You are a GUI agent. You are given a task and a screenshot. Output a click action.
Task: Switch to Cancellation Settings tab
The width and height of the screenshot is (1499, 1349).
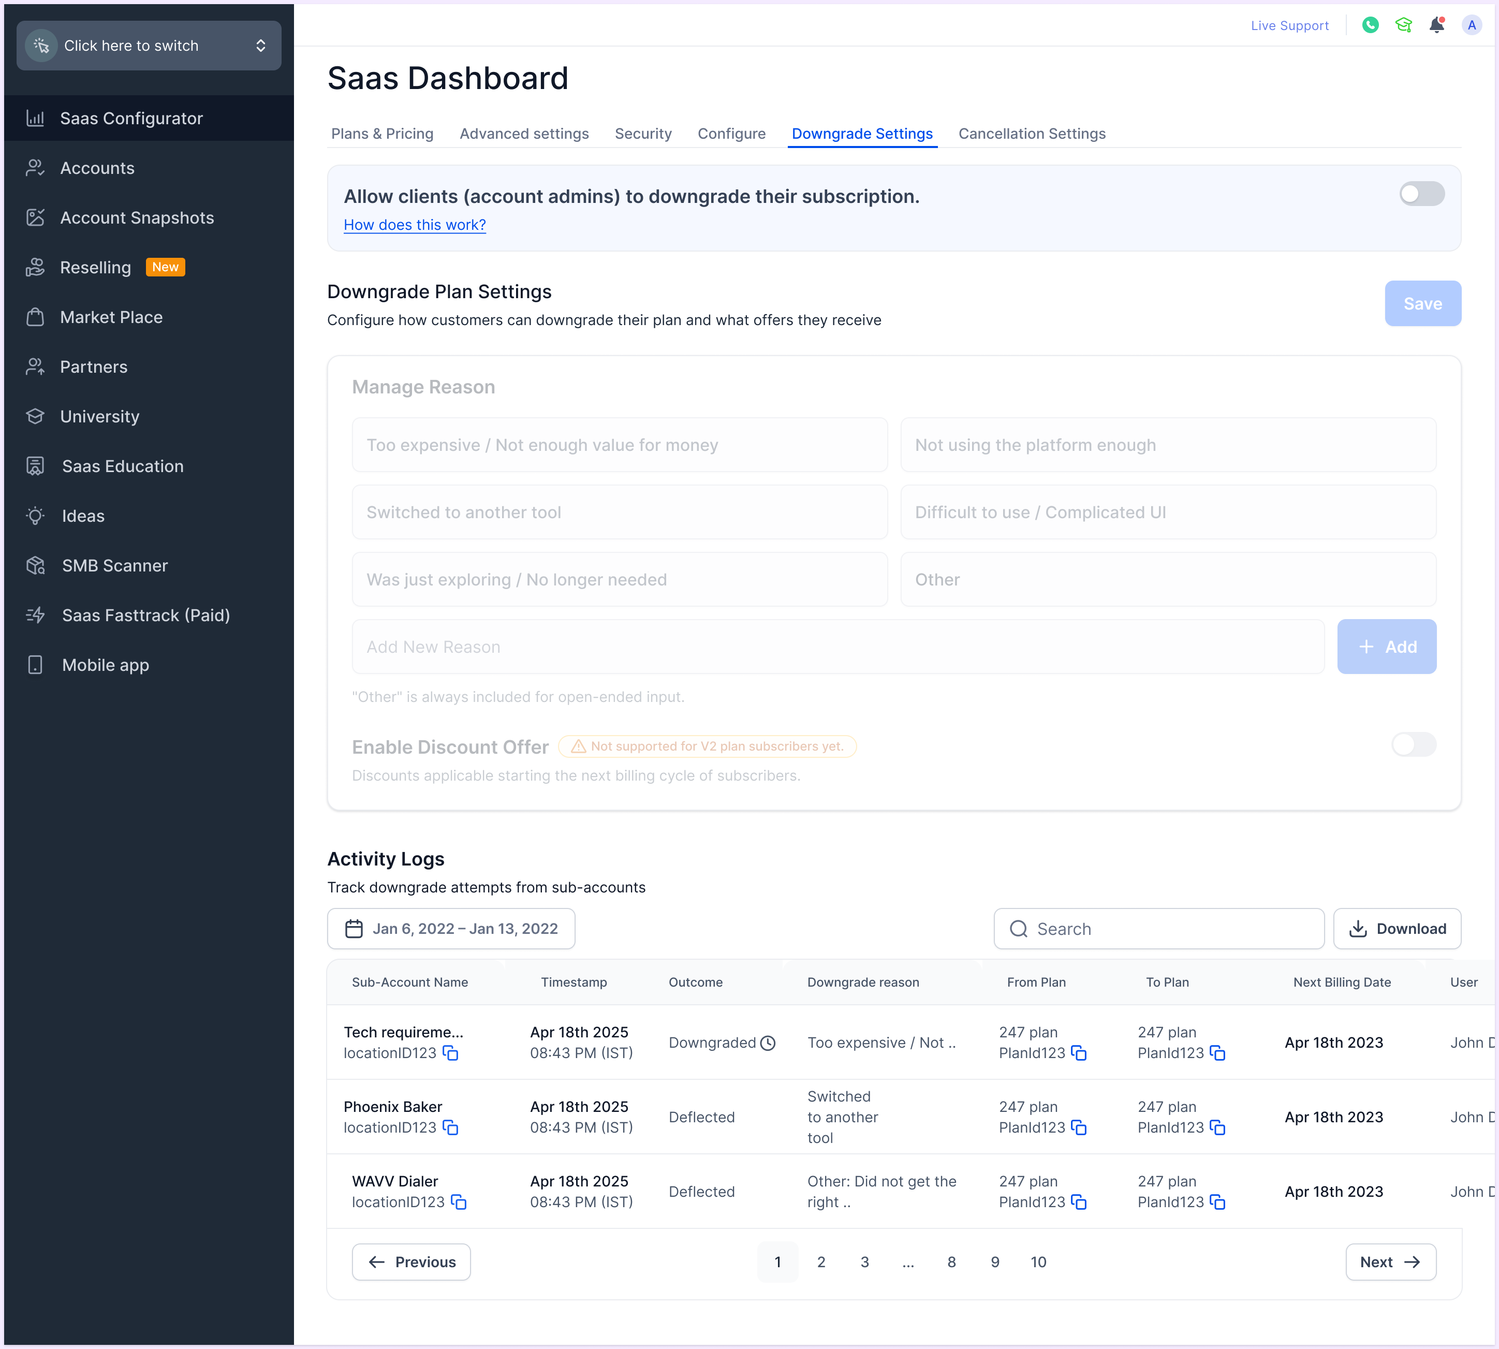[1032, 134]
